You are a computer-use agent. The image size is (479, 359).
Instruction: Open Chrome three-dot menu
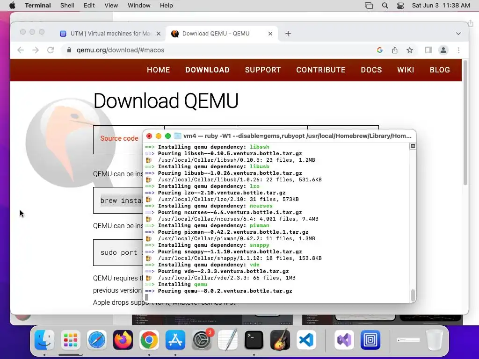pyautogui.click(x=458, y=50)
